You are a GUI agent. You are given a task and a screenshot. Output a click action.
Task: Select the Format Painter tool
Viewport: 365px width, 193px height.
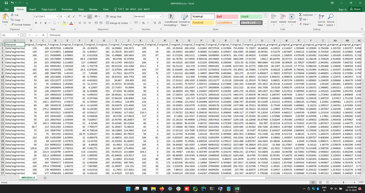pyautogui.click(x=21, y=25)
